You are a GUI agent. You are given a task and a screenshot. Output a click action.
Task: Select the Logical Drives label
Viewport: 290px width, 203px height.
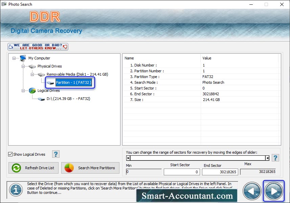(48, 91)
